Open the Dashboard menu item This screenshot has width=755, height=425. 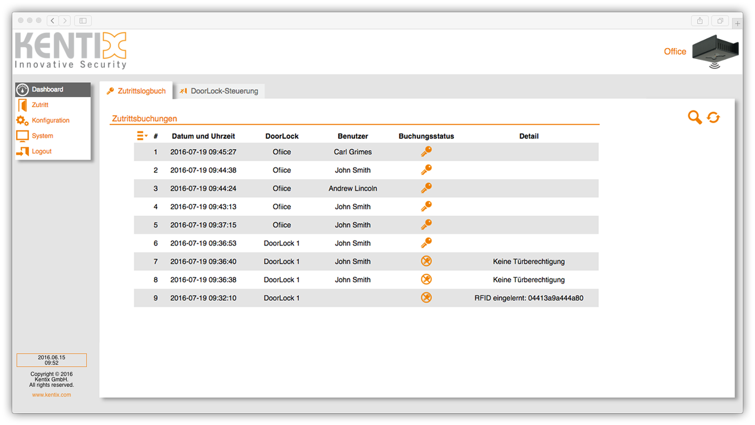(53, 89)
